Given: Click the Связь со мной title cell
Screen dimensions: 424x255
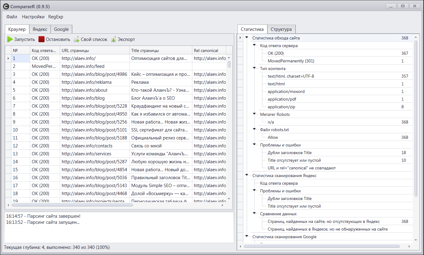Looking at the screenshot, I should (161, 146).
